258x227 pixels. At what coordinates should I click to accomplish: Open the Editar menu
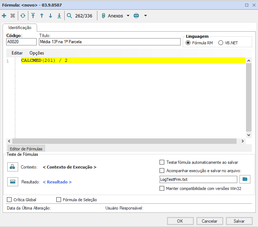pyautogui.click(x=17, y=53)
